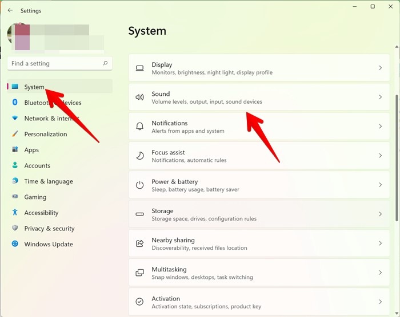Viewport: 400px width, 317px height.
Task: Click the Network wifi icon in sidebar
Action: coord(15,118)
